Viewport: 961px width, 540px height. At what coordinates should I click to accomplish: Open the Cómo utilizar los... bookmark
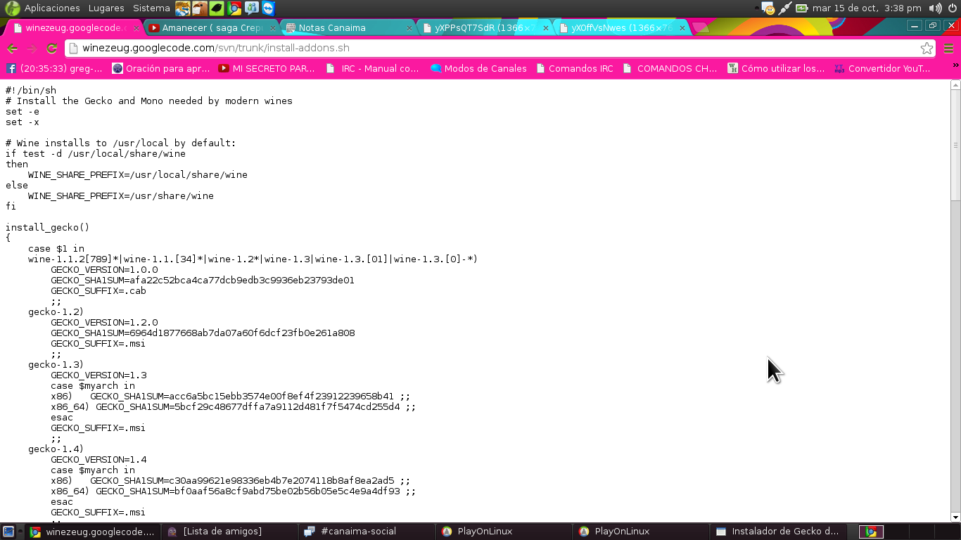pyautogui.click(x=776, y=69)
